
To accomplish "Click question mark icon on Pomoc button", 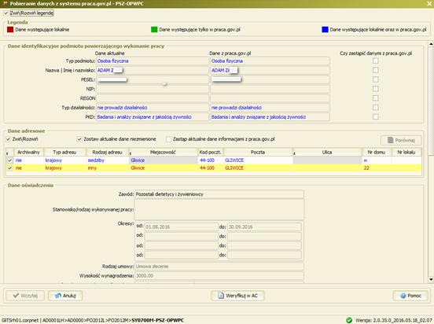I will tap(403, 296).
